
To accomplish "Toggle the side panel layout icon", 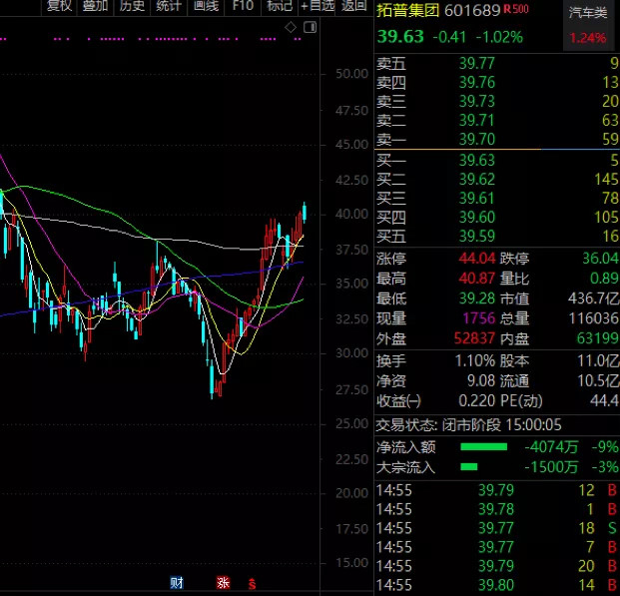I will [310, 27].
